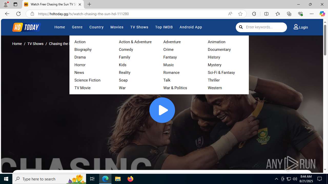
Task: Open the Login user link
Action: 301,27
